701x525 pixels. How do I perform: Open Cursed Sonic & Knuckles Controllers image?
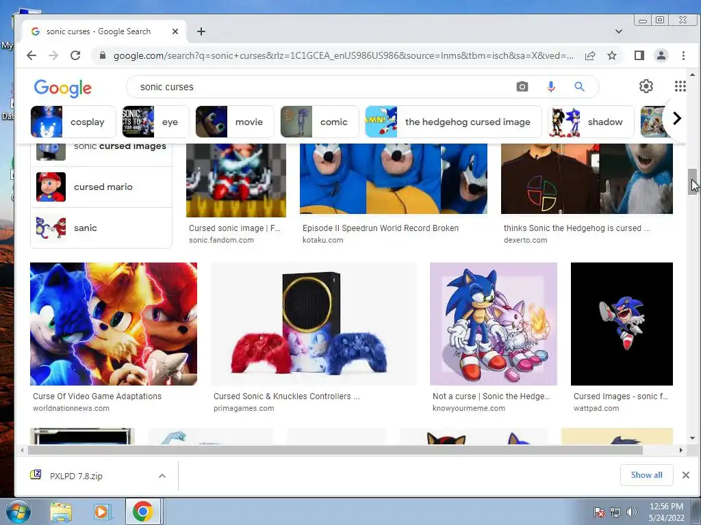pos(313,323)
